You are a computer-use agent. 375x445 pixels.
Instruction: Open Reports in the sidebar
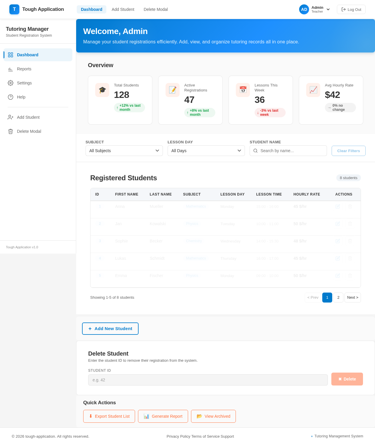[38, 69]
